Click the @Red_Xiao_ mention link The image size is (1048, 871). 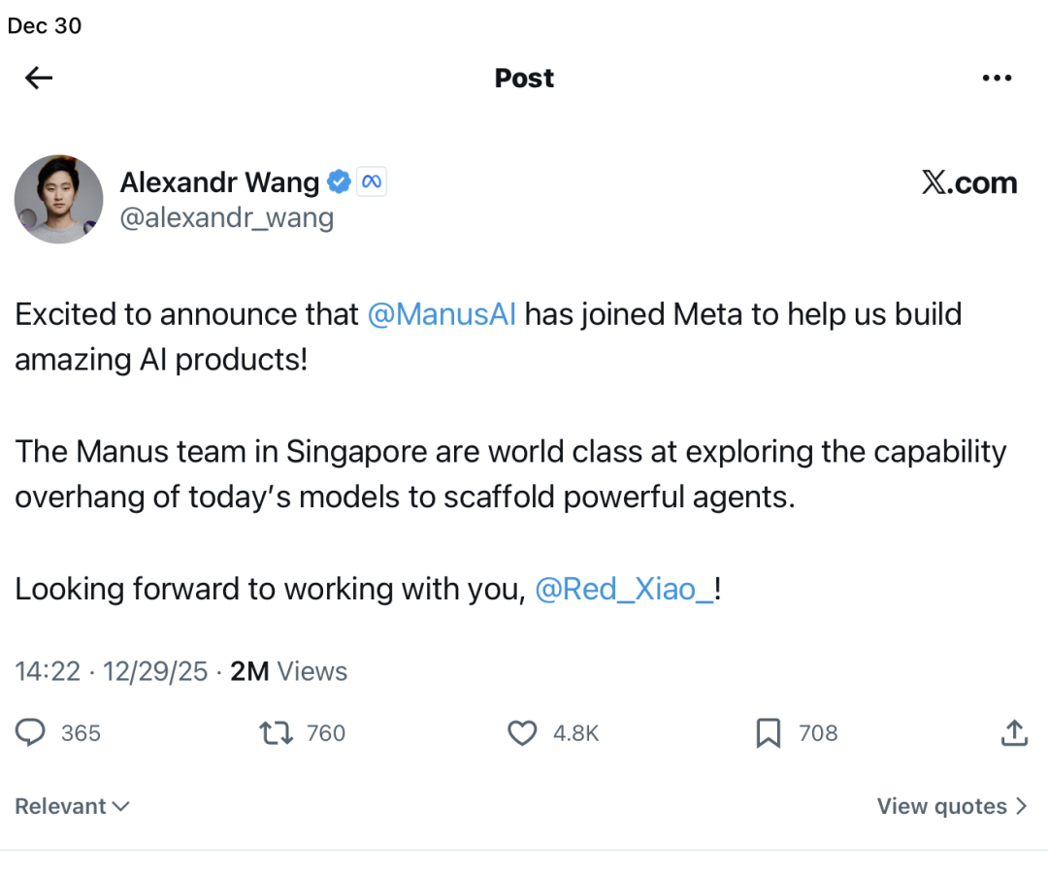click(624, 589)
